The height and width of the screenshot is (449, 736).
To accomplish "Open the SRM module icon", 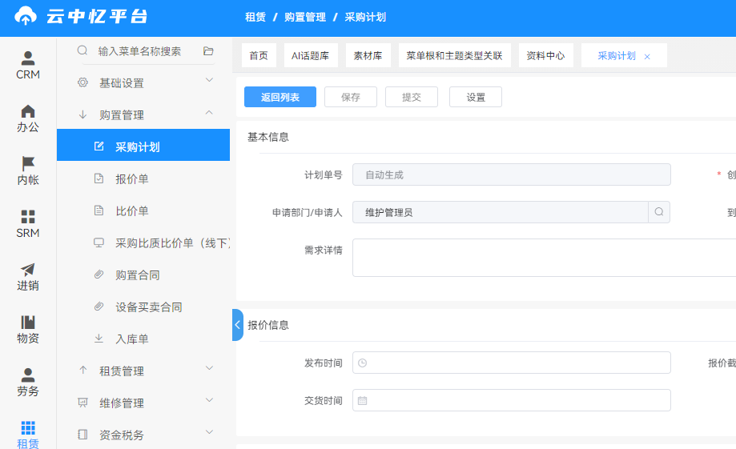I will (28, 224).
